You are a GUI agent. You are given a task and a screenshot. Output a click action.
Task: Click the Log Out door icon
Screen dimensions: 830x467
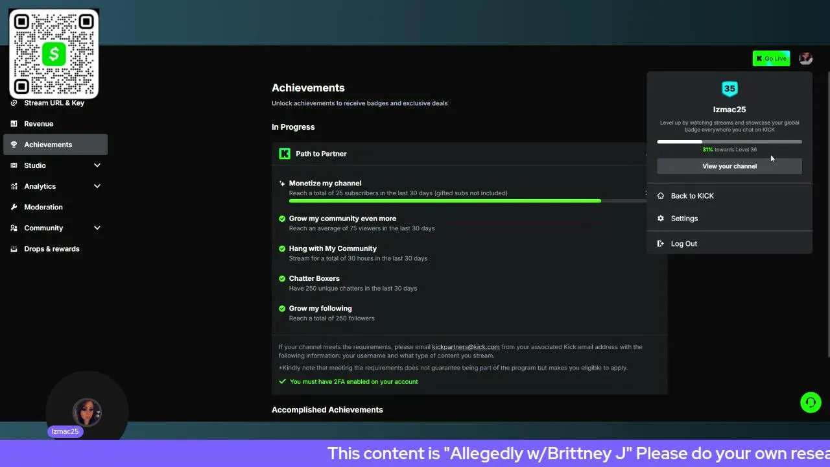click(661, 244)
